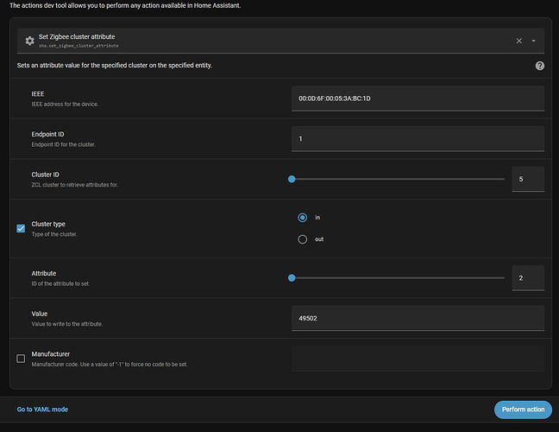The width and height of the screenshot is (559, 432).
Task: Expand the action selector dropdown arrow
Action: 534,41
